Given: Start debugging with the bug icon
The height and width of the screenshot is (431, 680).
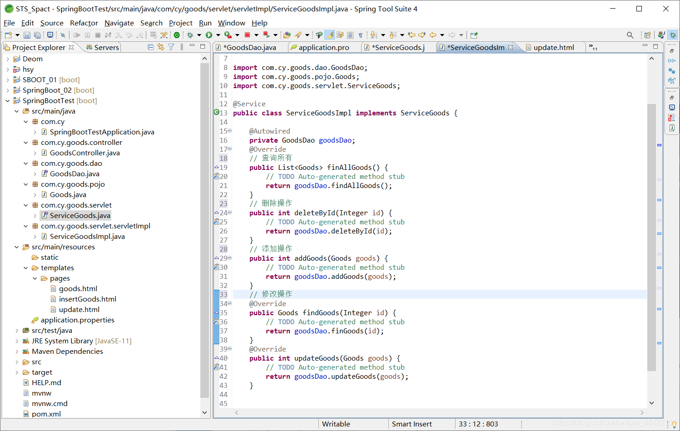Looking at the screenshot, I should point(190,35).
